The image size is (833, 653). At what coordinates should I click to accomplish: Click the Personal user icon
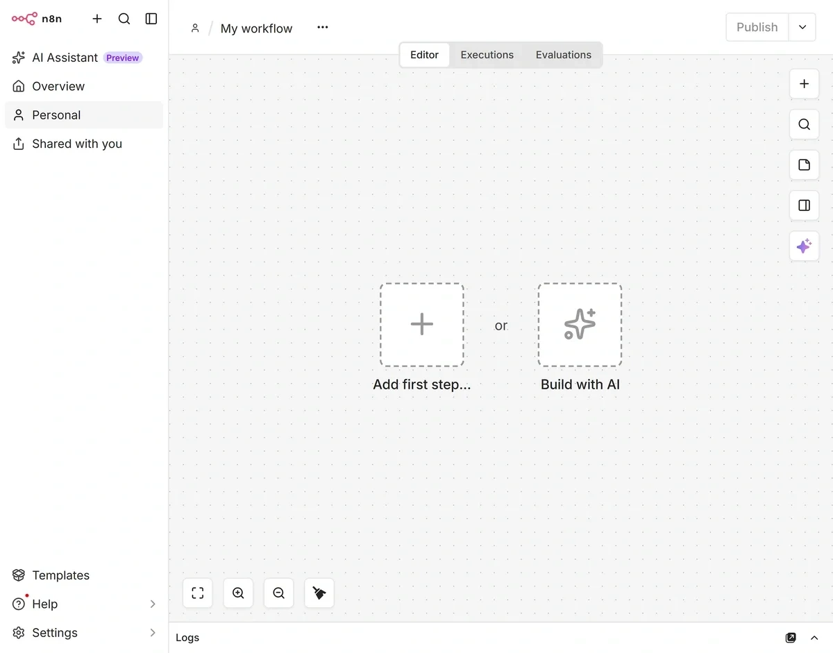point(19,115)
